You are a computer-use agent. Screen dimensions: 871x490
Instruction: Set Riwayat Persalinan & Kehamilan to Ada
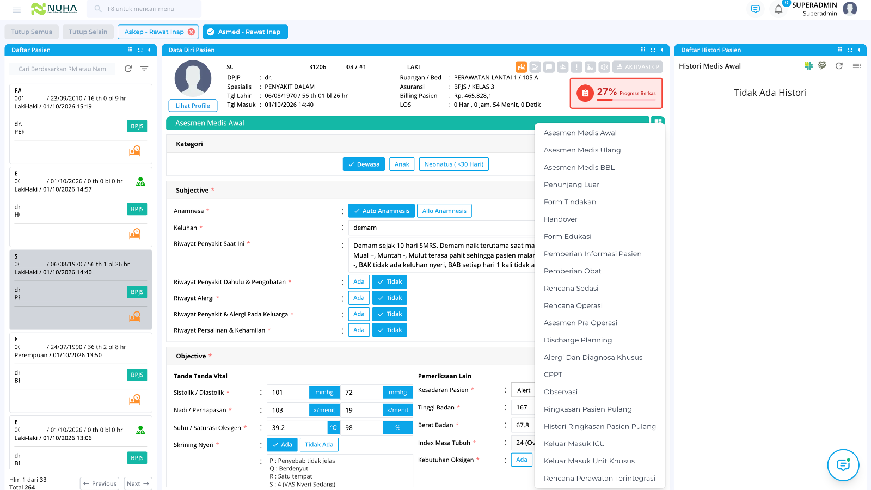tap(359, 330)
